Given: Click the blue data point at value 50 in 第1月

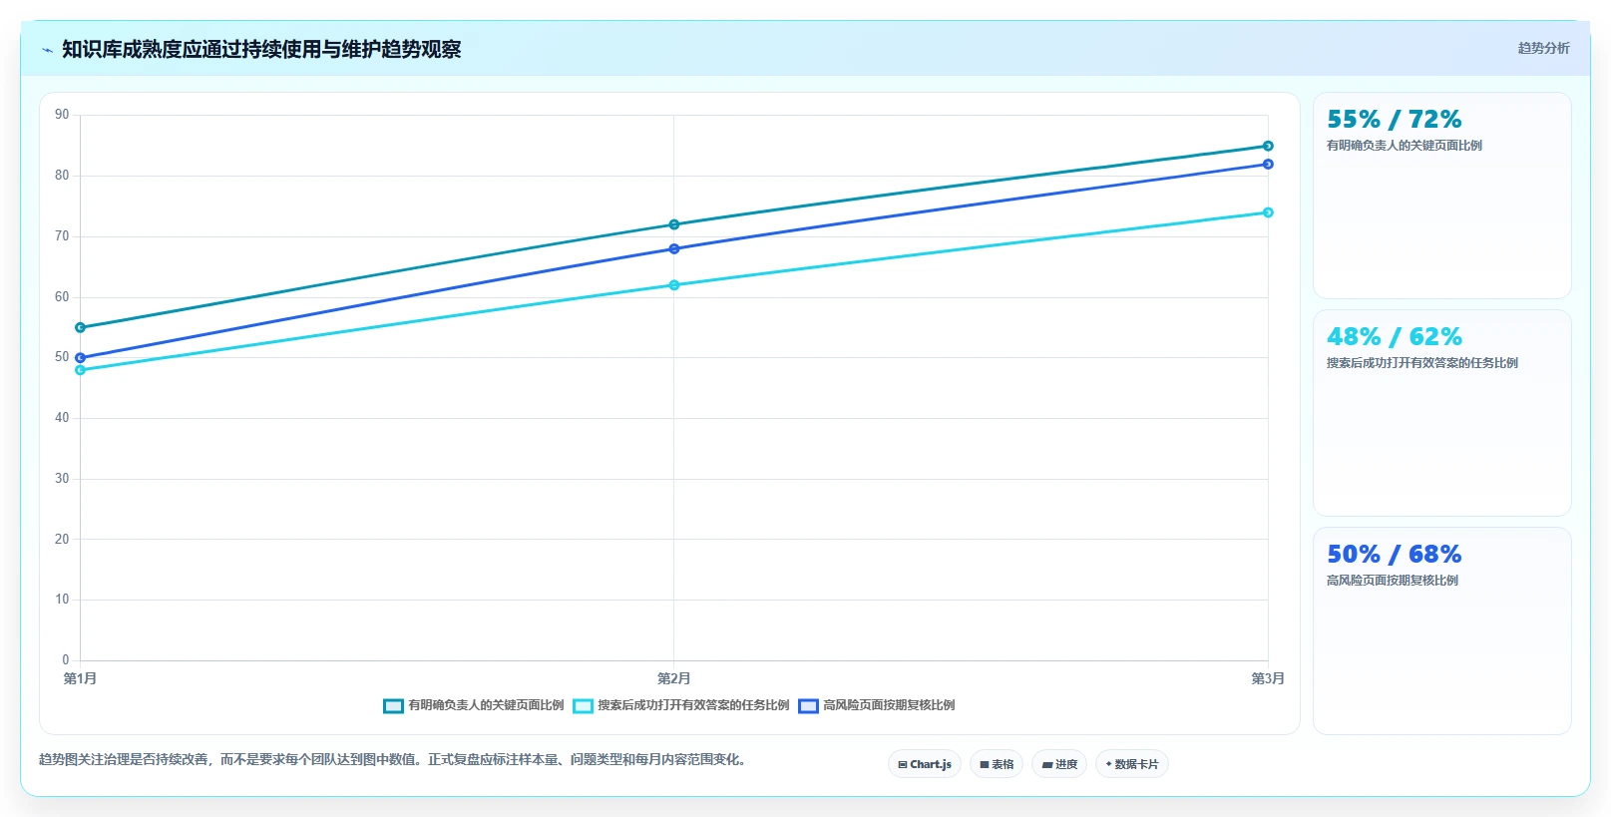Looking at the screenshot, I should [x=81, y=357].
